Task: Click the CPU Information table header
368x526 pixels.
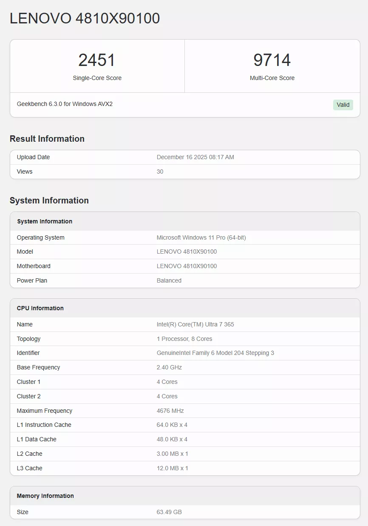Action: pyautogui.click(x=40, y=308)
